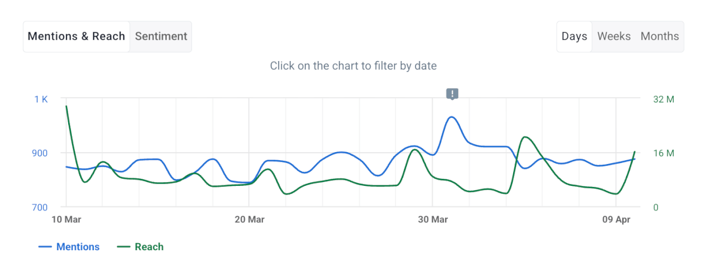Image resolution: width=709 pixels, height=266 pixels.
Task: Click the 1 K Mentions axis label
Action: (x=41, y=99)
